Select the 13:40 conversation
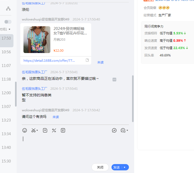 click(6, 148)
